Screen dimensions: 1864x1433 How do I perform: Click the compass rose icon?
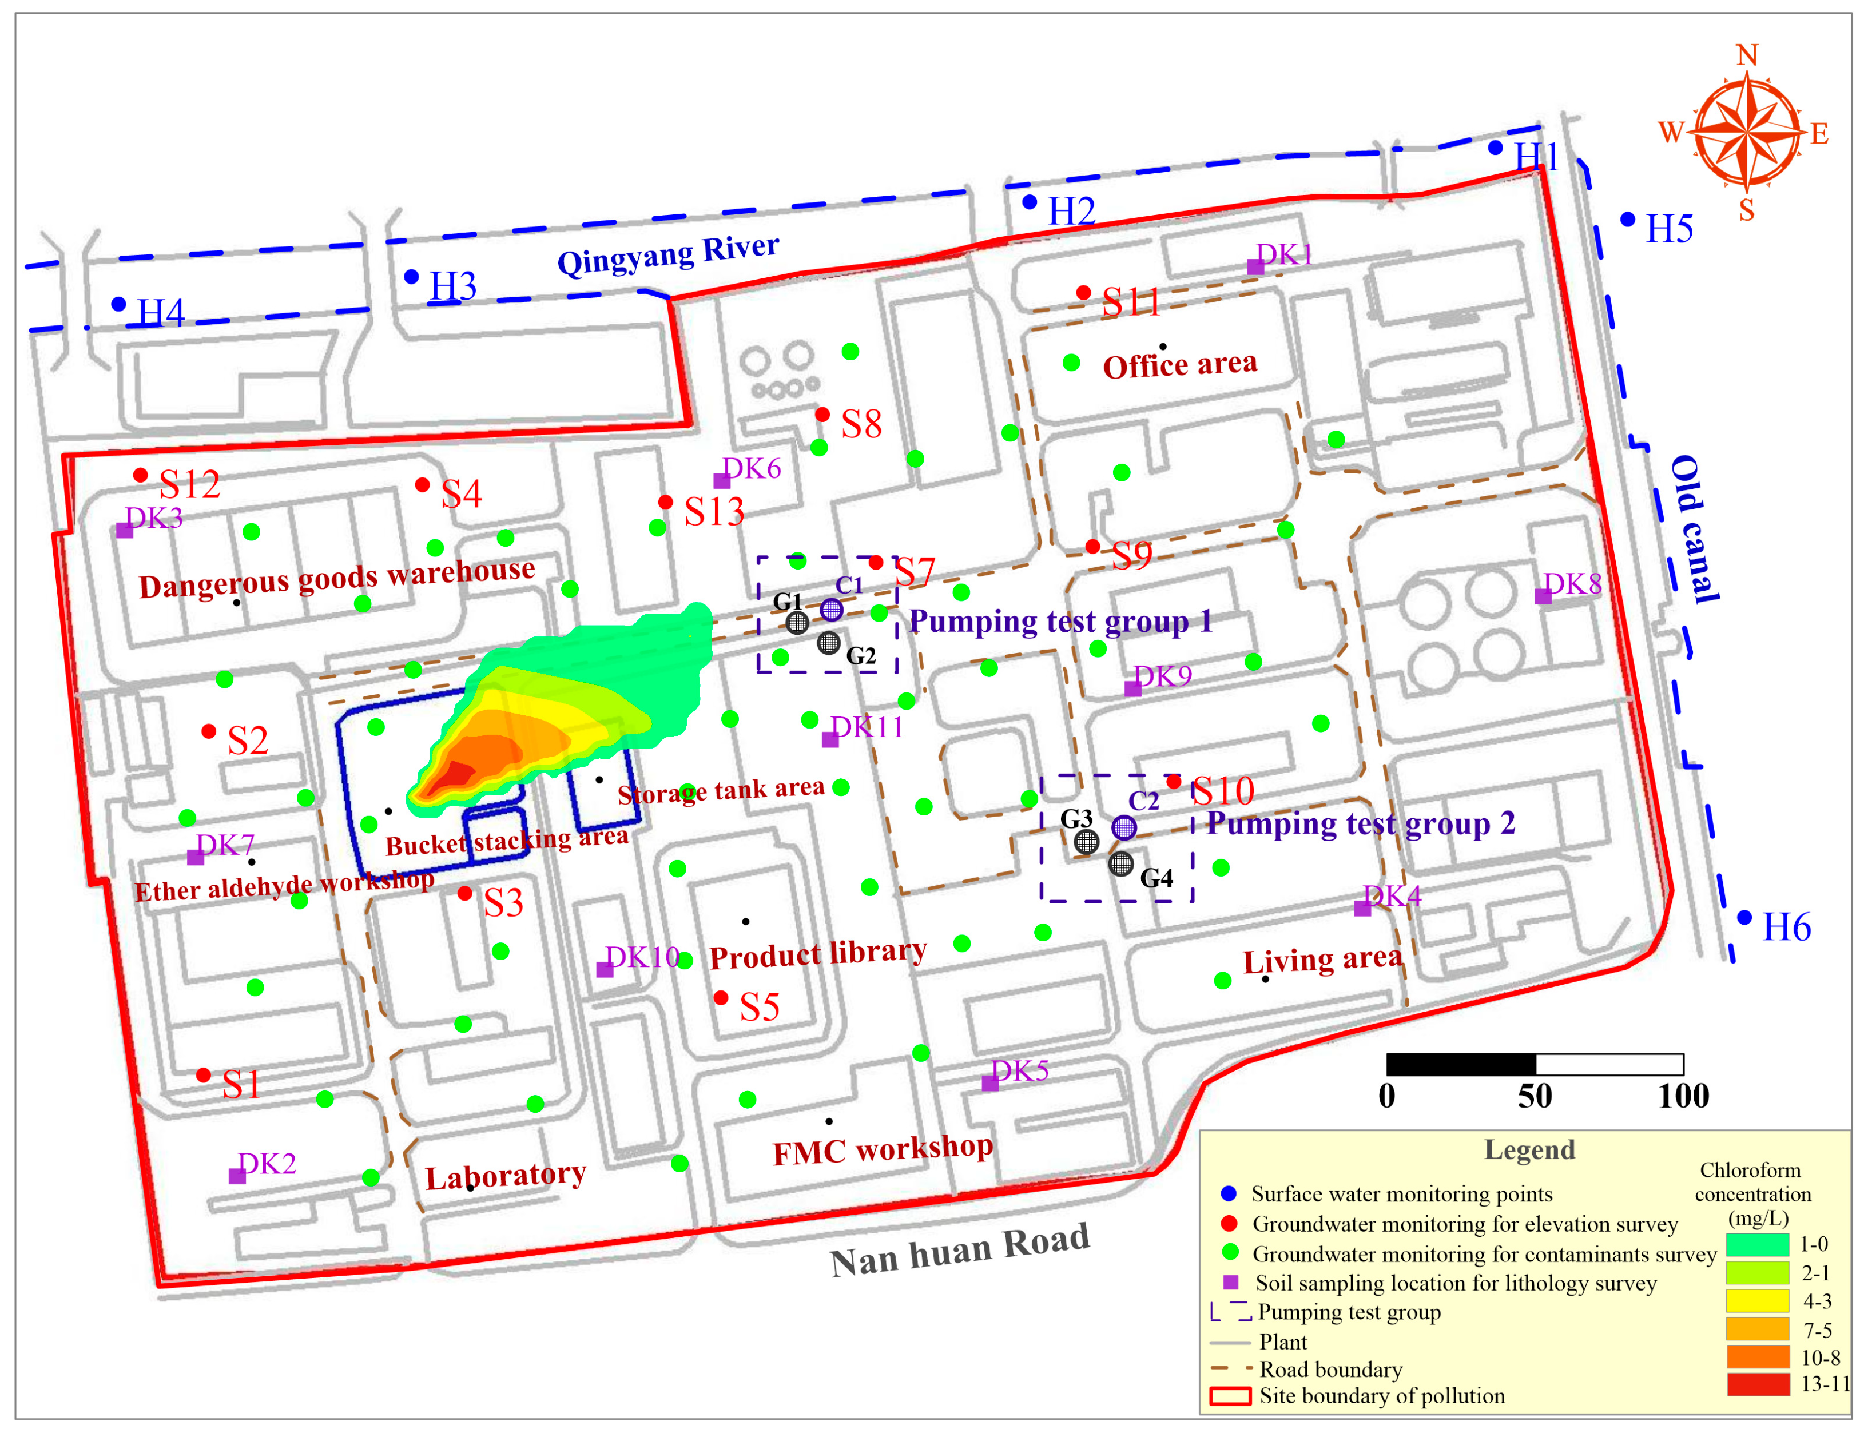pos(1746,132)
